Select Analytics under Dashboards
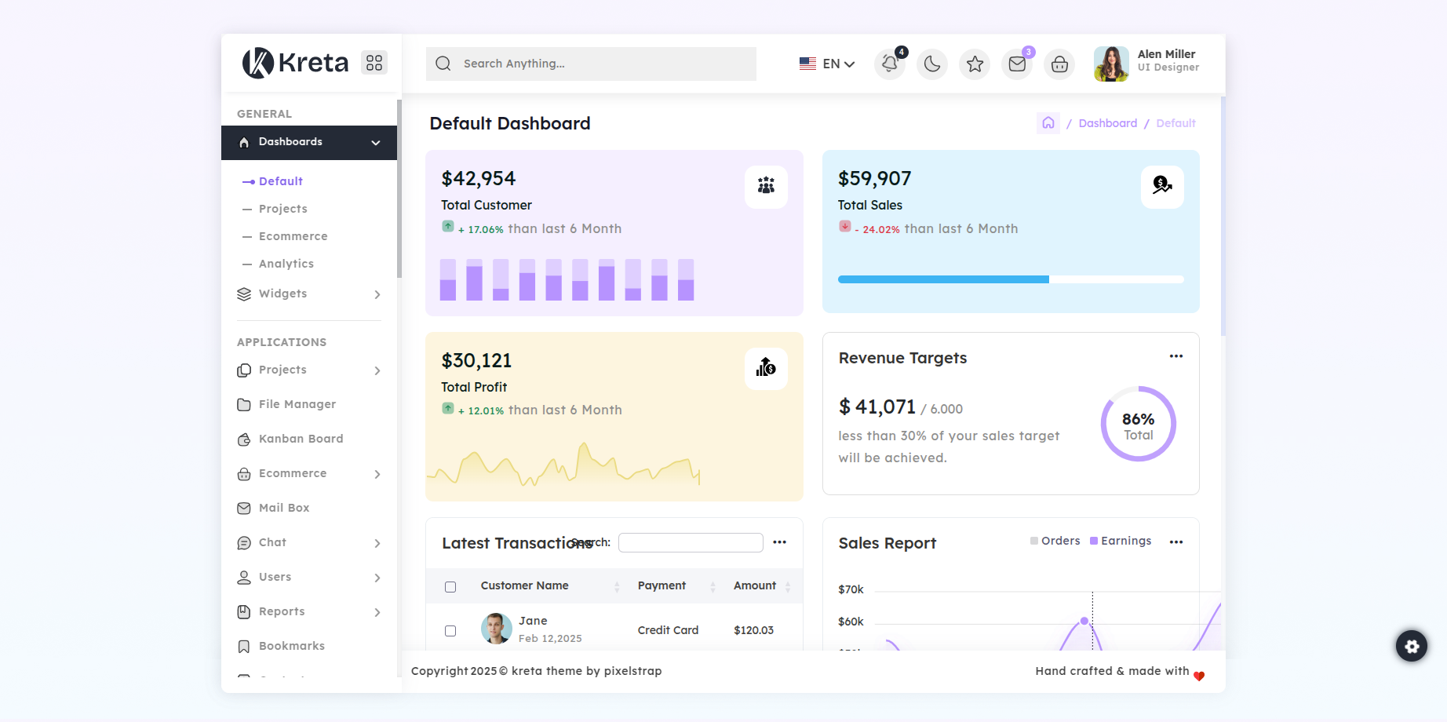 (x=286, y=264)
